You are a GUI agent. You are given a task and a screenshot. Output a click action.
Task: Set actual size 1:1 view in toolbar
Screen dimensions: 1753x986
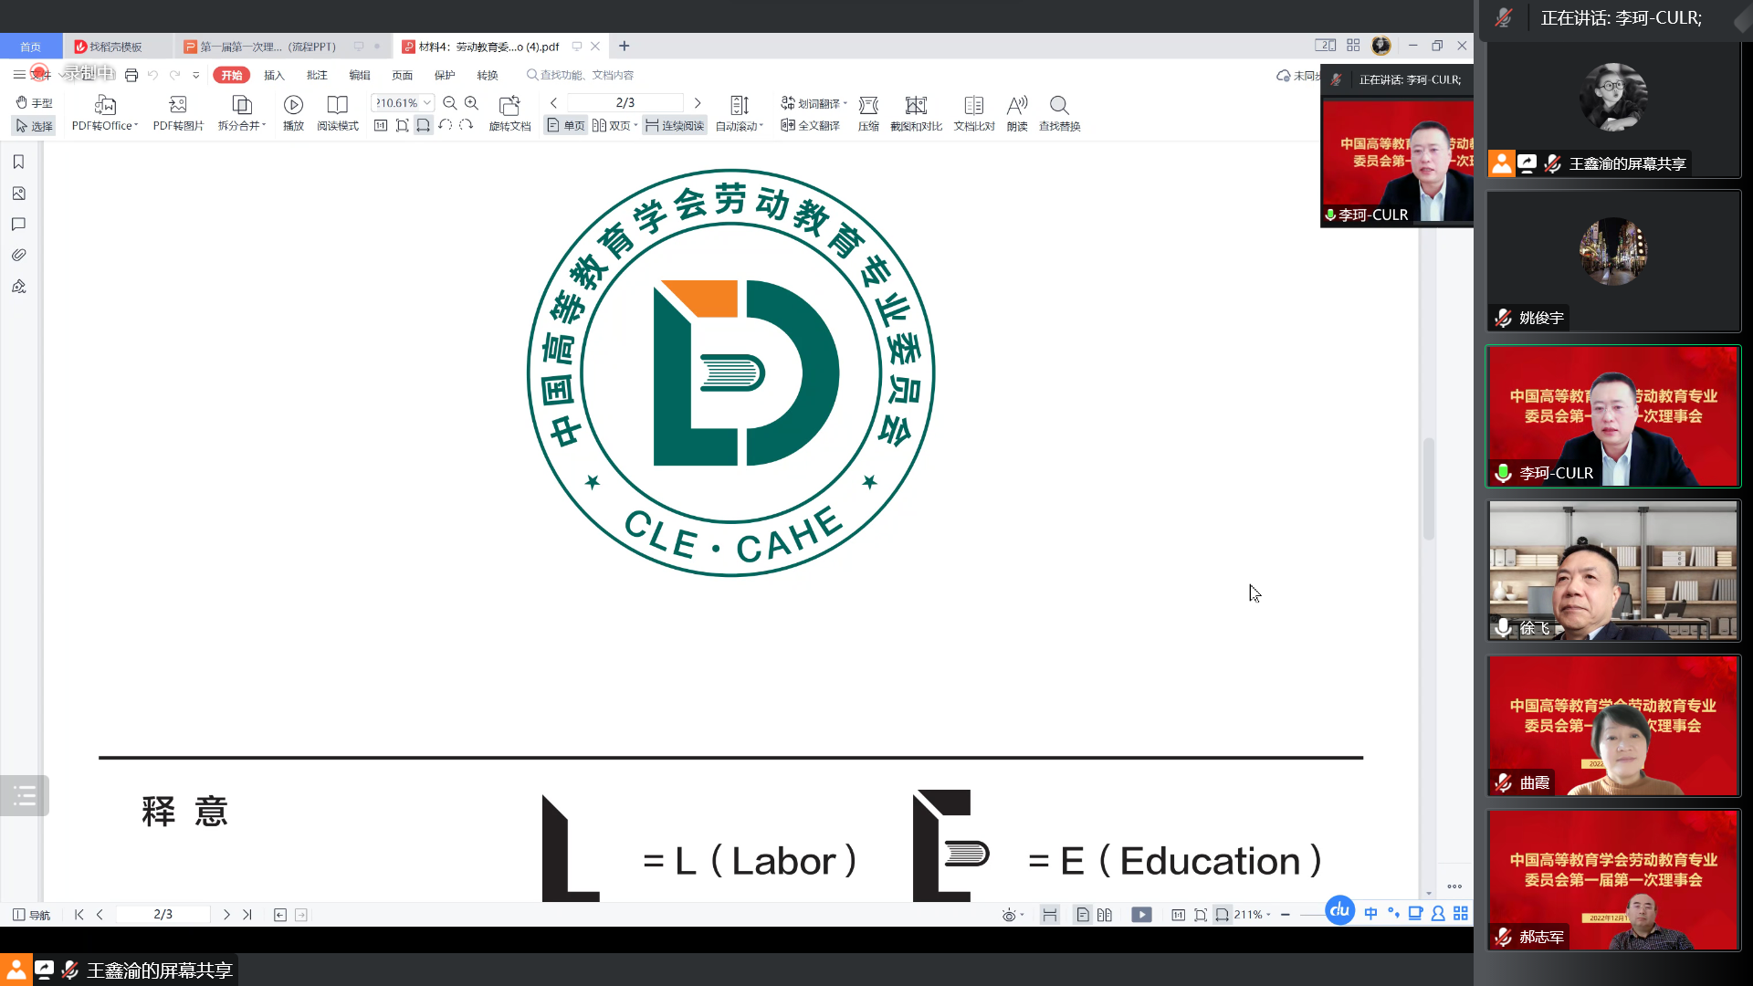click(x=381, y=125)
